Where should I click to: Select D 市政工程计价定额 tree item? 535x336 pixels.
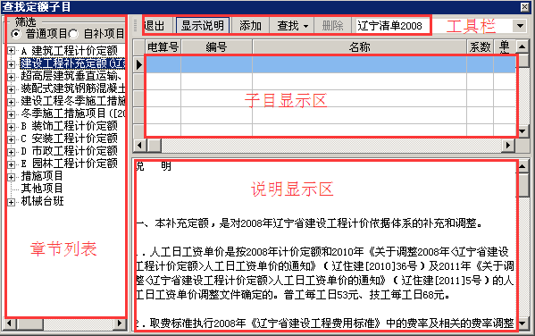click(x=69, y=151)
